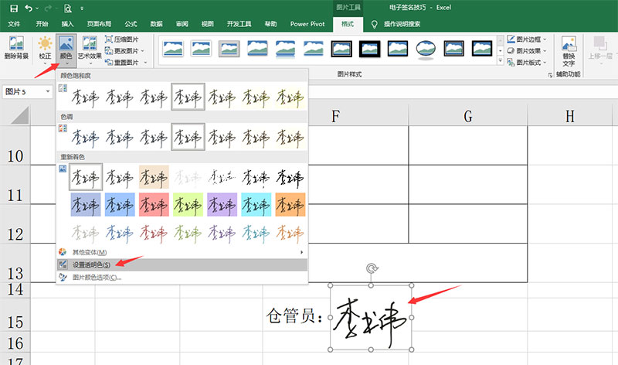
Task: Choose the cyan background recolor swatch
Action: point(256,205)
